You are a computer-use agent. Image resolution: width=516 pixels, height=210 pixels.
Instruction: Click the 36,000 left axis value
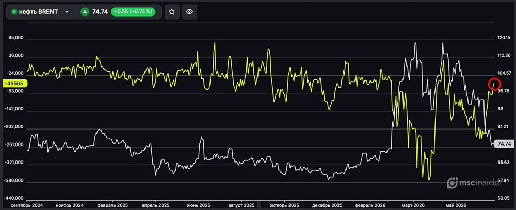click(17, 56)
